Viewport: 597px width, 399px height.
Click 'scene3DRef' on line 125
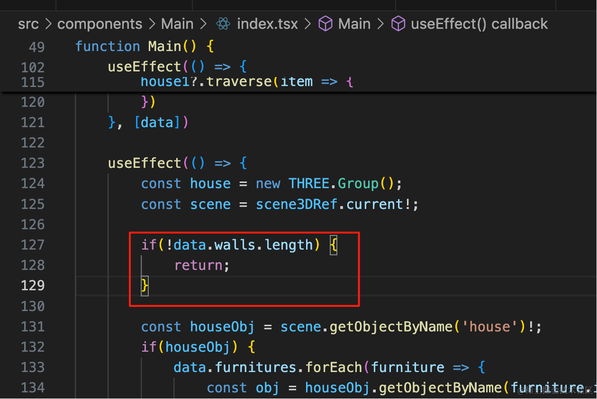[296, 204]
